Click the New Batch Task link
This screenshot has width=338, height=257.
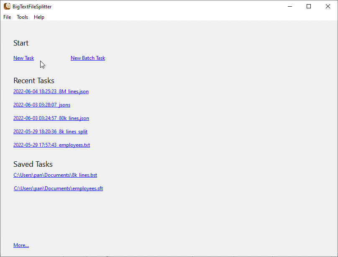click(88, 58)
